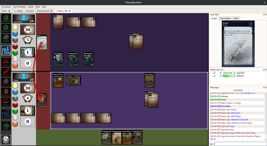Open the Card Database menu
The height and width of the screenshot is (146, 267).
(x=20, y=7)
